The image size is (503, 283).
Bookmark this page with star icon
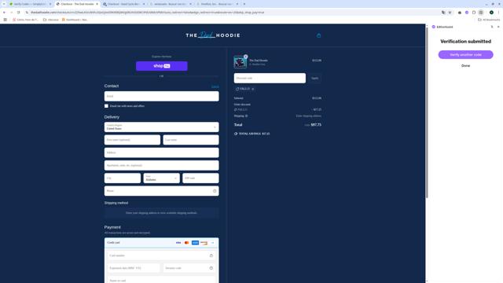point(450,13)
